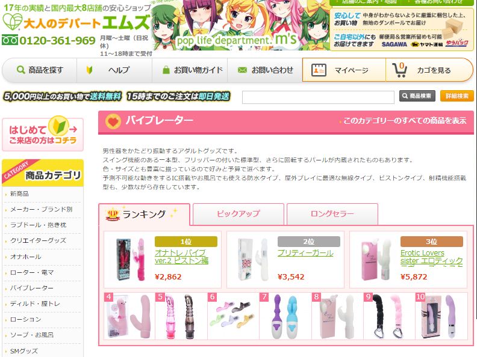This screenshot has height=357, width=477.
Task: Click the 商品検索 search button
Action: tap(417, 96)
